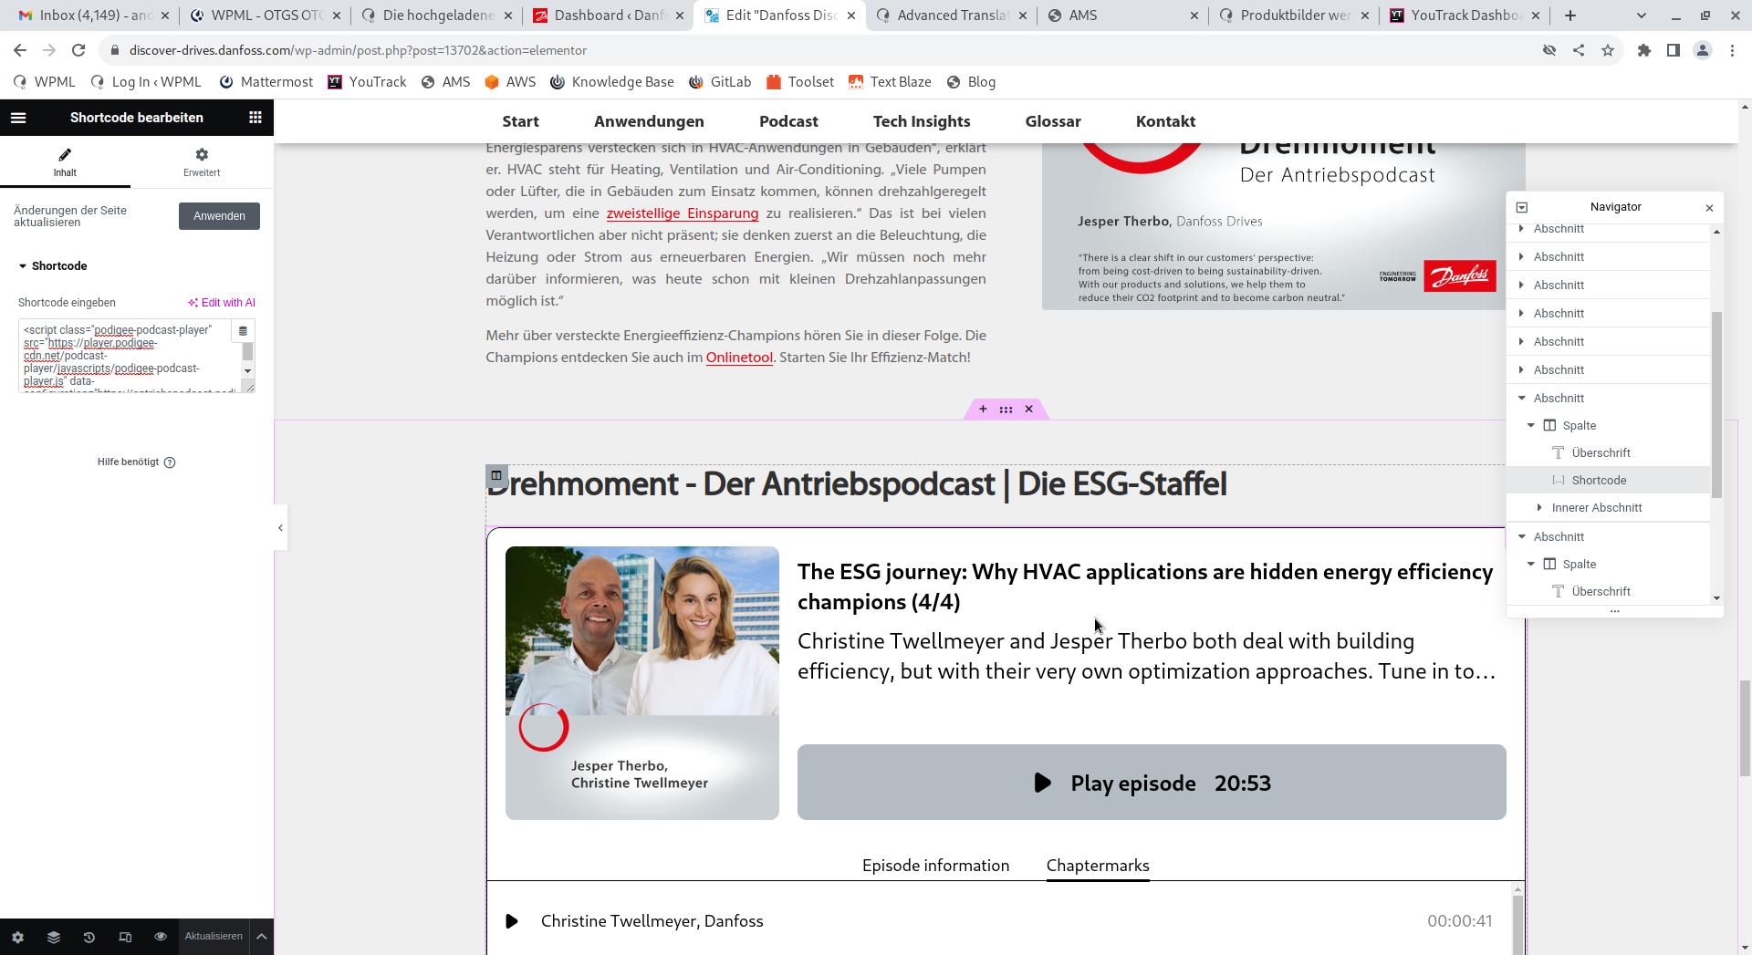Open the GitLab bookmark
Screen dimensions: 1752x955
tap(720, 82)
